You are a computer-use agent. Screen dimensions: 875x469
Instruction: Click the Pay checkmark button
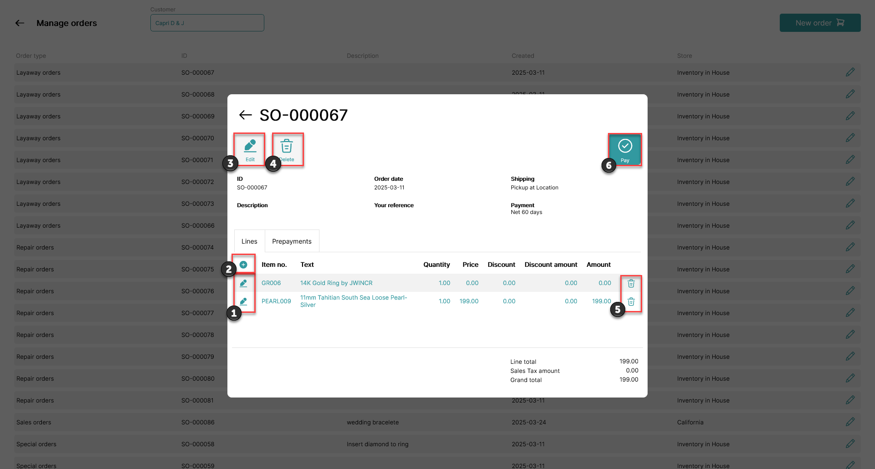[x=625, y=150]
